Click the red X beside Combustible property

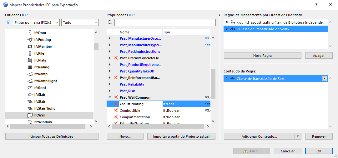pyautogui.click(x=116, y=111)
